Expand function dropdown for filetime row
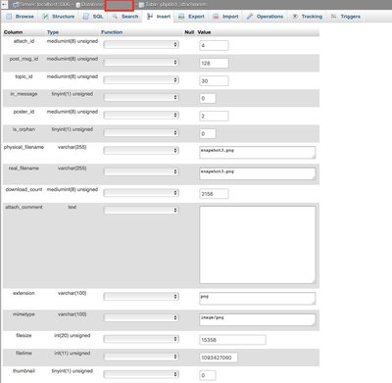 pyautogui.click(x=141, y=357)
